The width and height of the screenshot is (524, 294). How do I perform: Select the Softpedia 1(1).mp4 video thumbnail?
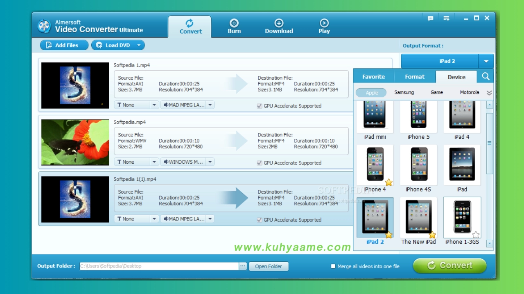pos(75,199)
